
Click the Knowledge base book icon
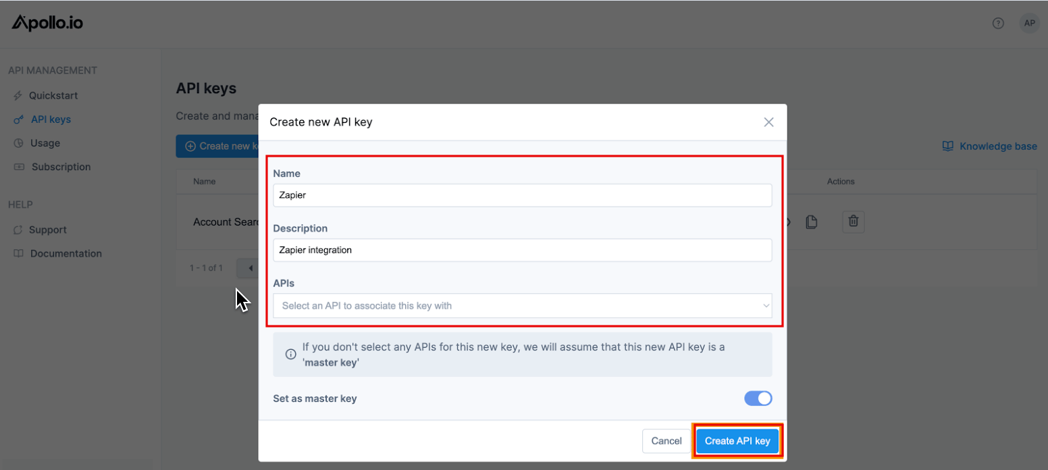pyautogui.click(x=948, y=147)
